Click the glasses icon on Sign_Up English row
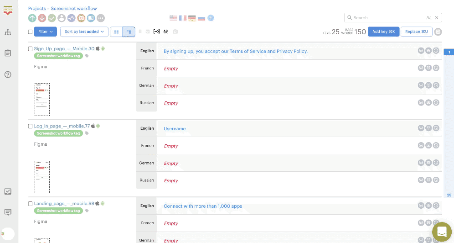 421,51
